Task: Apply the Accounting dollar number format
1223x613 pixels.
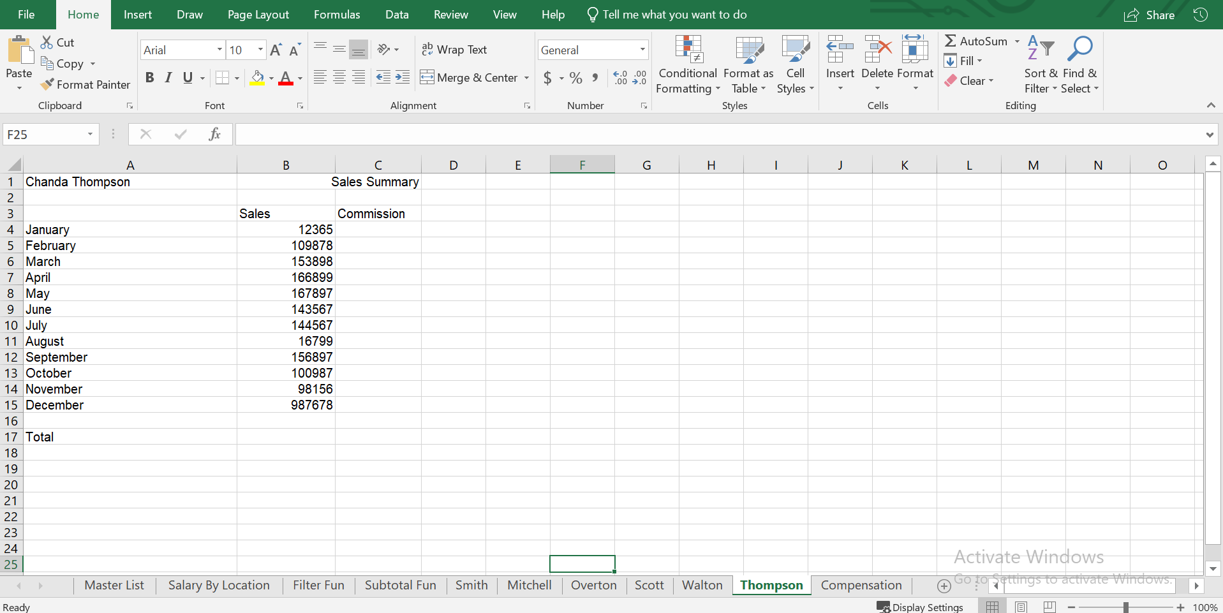Action: [547, 78]
